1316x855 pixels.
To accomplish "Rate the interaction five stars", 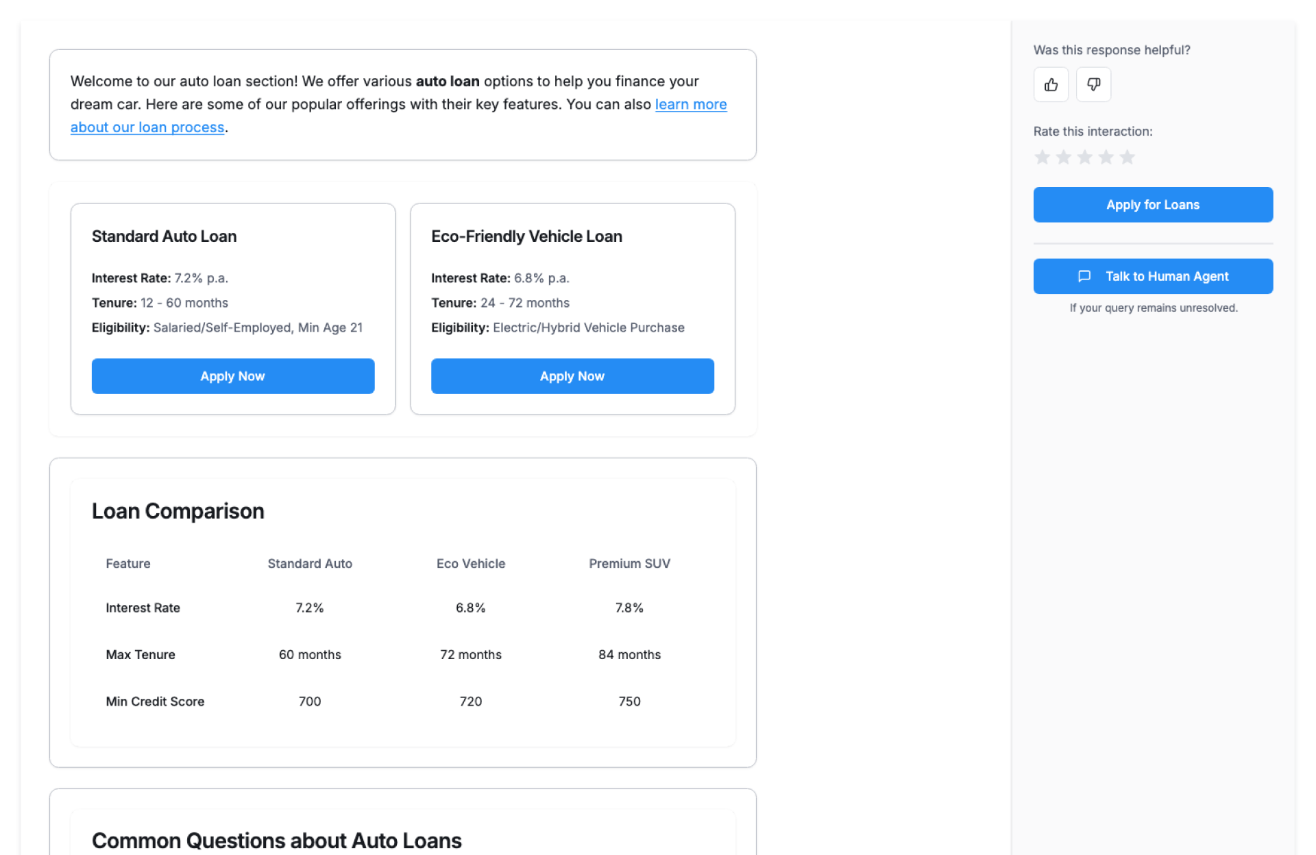I will point(1127,158).
